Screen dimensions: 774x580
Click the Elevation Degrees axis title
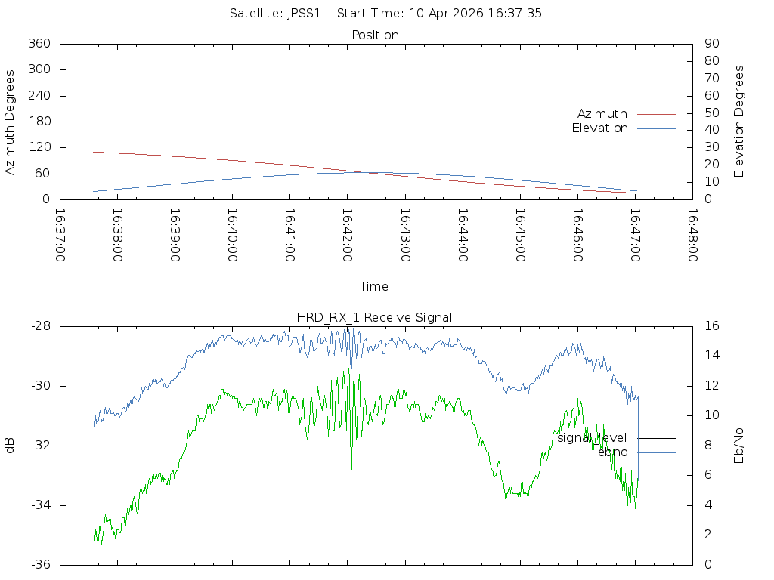(x=739, y=122)
